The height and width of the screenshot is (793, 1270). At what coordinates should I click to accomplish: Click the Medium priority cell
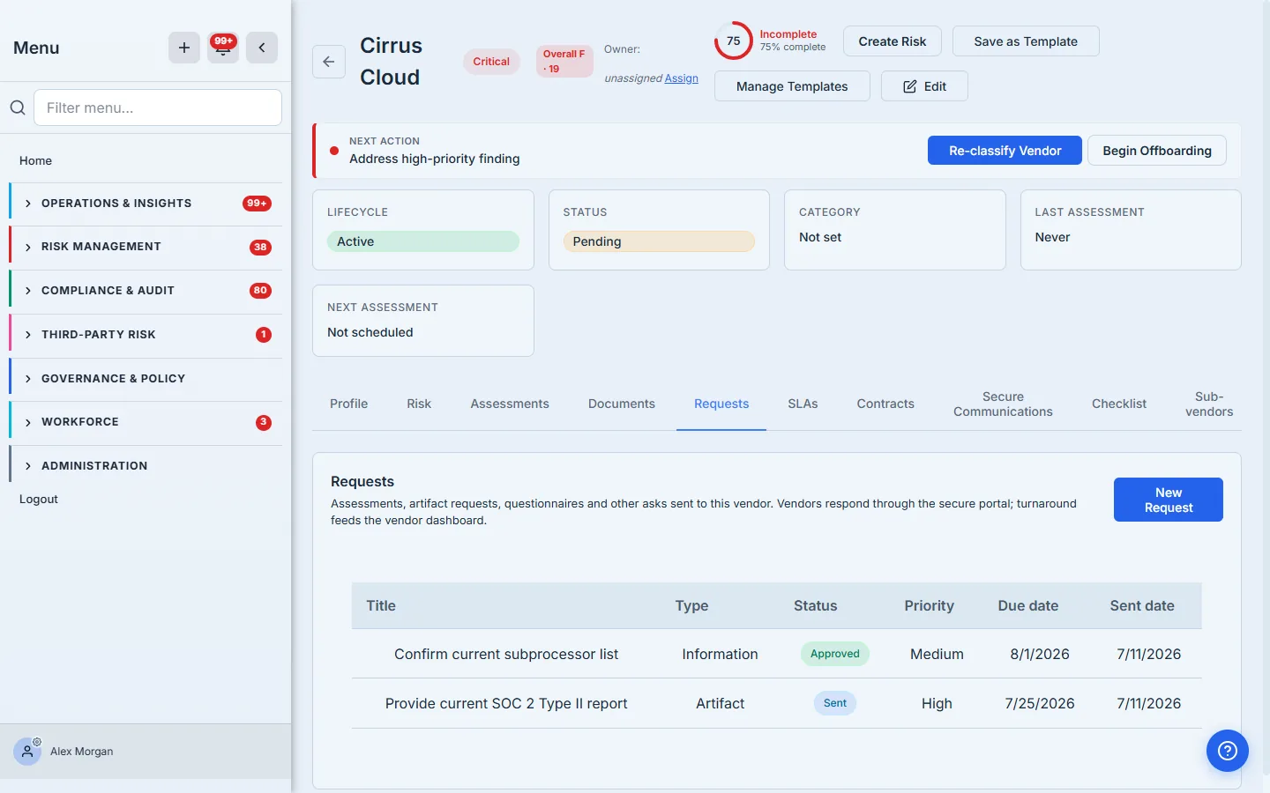[937, 654]
